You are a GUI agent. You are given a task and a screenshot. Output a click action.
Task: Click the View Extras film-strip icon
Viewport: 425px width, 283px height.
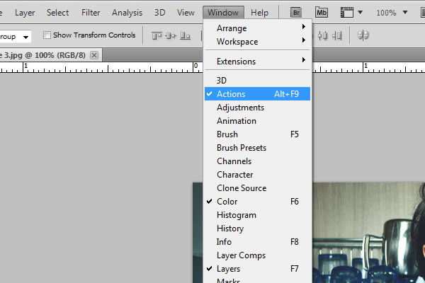point(347,13)
